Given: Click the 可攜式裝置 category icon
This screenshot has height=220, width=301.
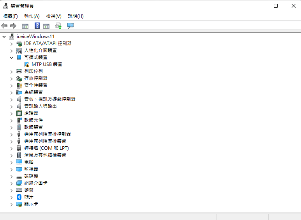Looking at the screenshot, I should 19,57.
